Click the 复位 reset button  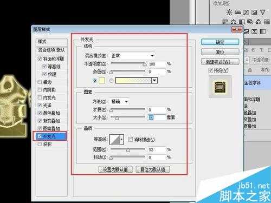tap(220, 52)
